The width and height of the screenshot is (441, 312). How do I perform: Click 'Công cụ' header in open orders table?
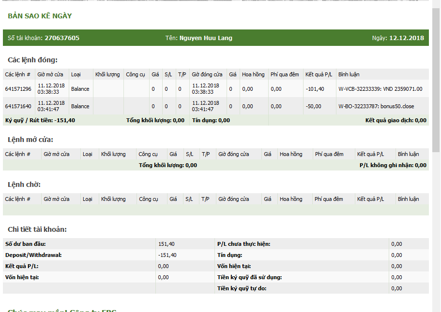[x=148, y=154]
